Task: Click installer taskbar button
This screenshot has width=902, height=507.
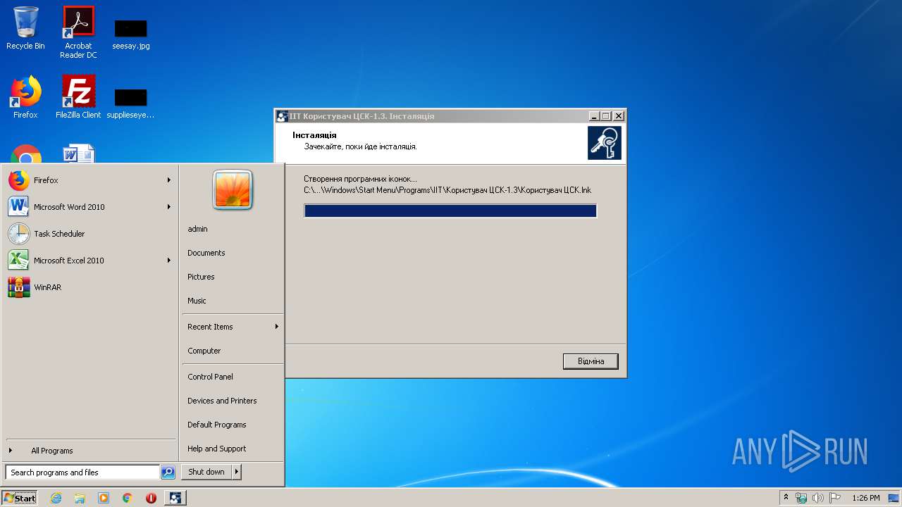Action: [x=175, y=498]
